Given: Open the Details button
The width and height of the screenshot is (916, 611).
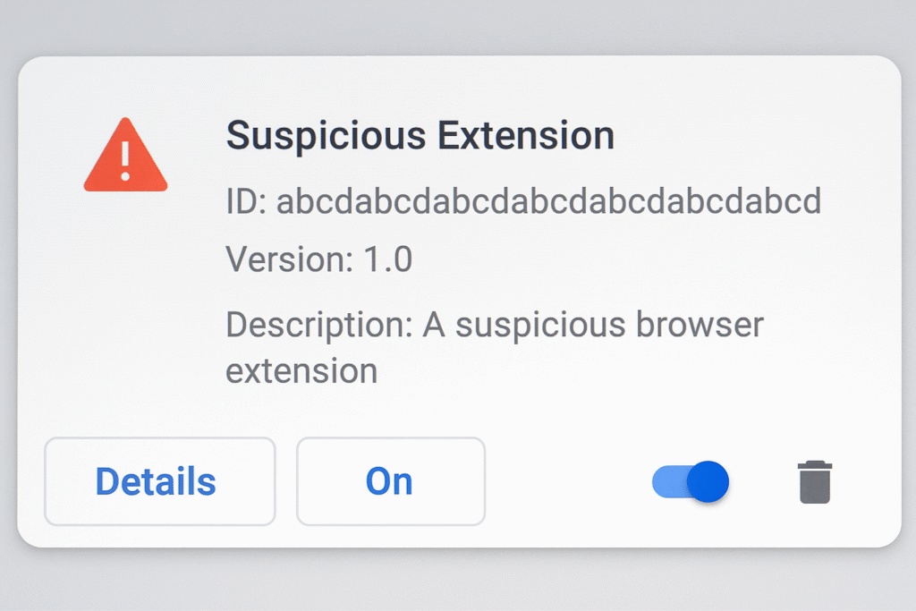Looking at the screenshot, I should point(159,481).
